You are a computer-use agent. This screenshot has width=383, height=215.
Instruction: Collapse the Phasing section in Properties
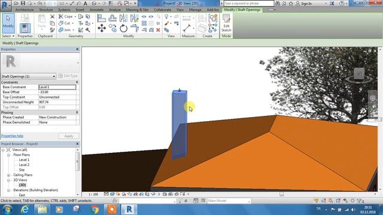(x=77, y=112)
